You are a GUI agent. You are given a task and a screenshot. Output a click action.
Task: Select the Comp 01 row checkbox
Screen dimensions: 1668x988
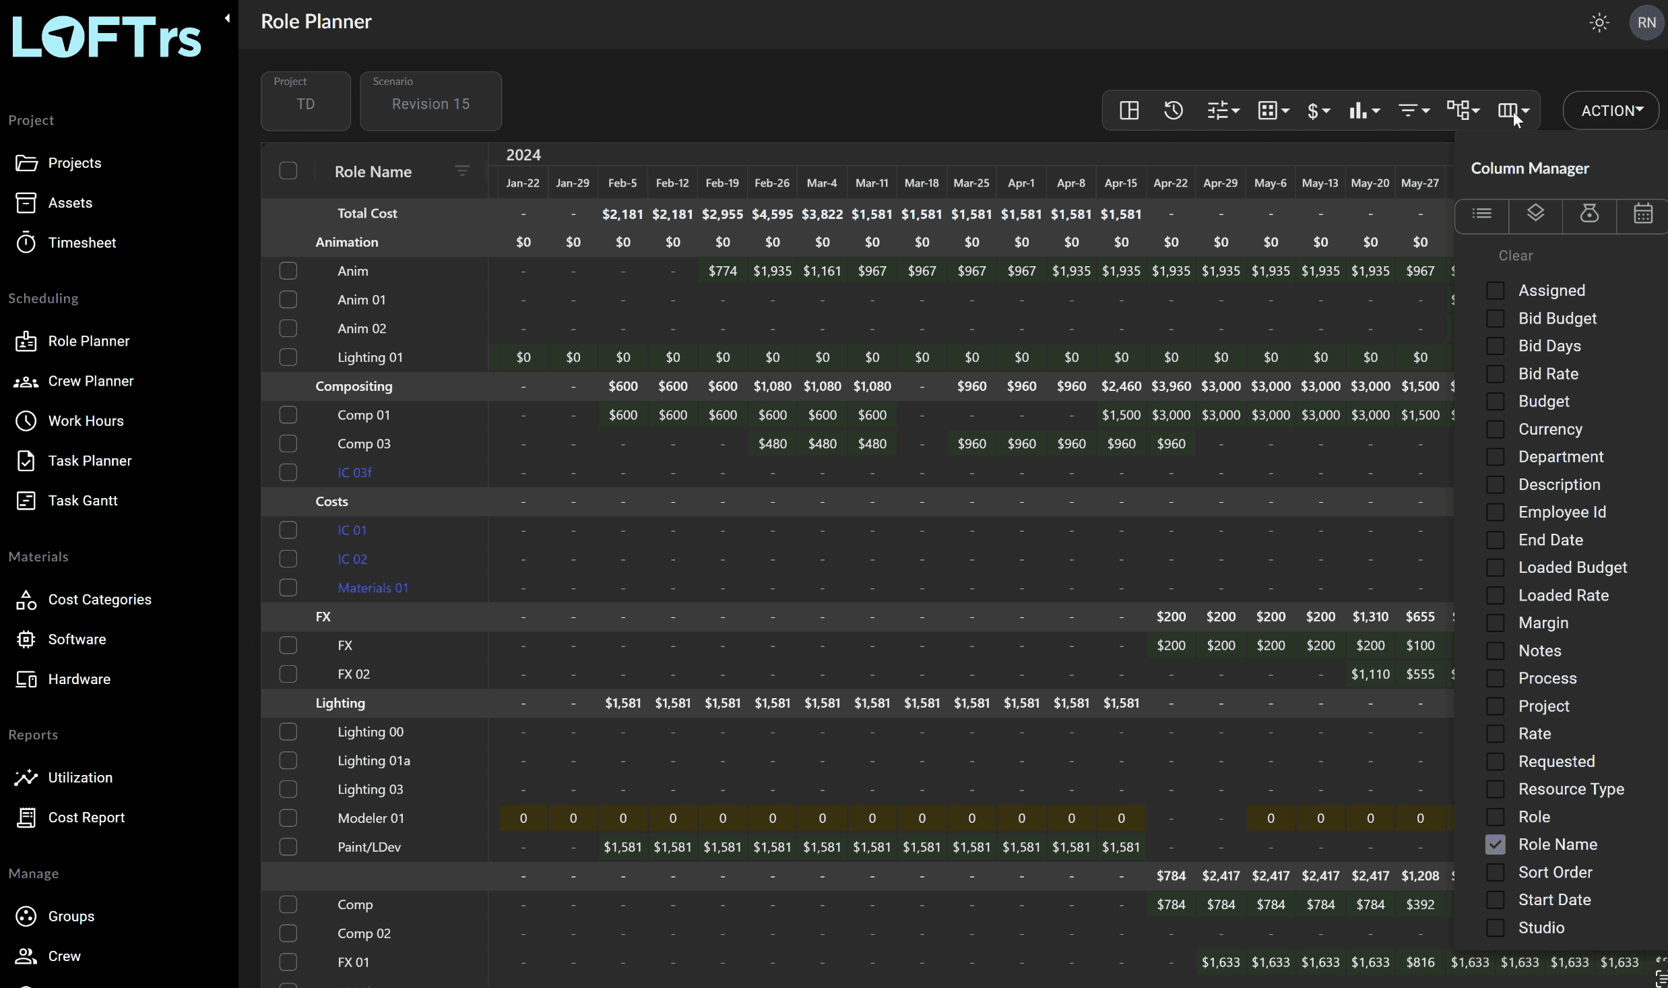pos(288,415)
